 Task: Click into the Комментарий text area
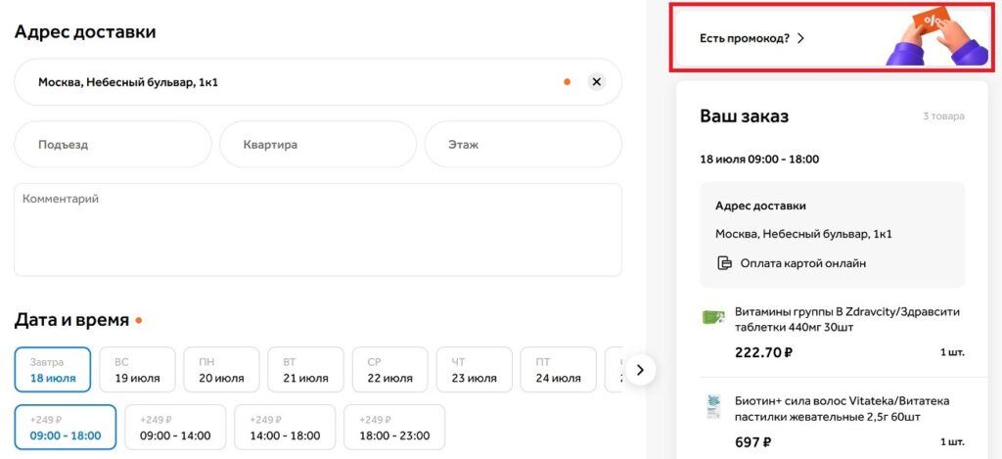[x=318, y=229]
